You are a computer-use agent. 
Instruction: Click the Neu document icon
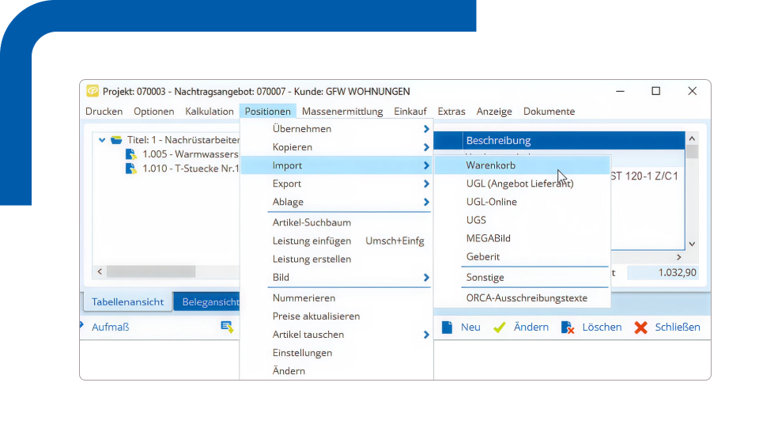point(447,327)
